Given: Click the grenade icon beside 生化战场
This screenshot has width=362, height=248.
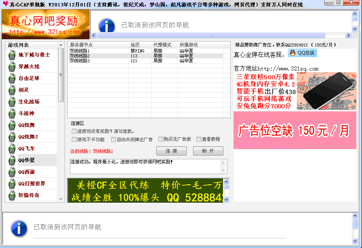Looking at the screenshot, I should coord(12,102).
